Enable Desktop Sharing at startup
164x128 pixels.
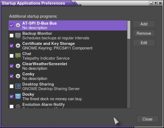tap(12, 86)
